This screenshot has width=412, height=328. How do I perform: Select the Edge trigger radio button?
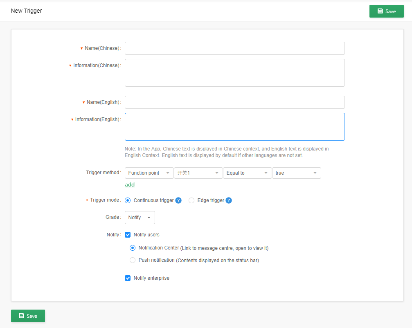click(191, 200)
